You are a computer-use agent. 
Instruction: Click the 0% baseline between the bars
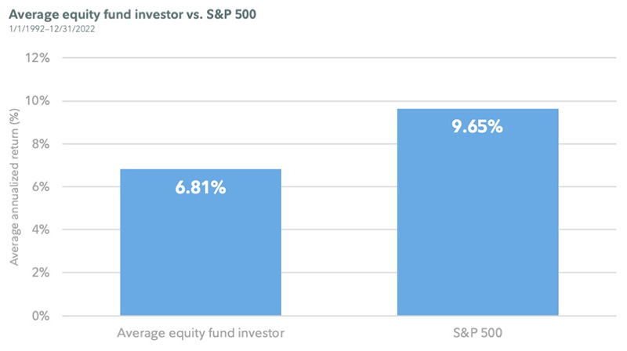(x=339, y=317)
